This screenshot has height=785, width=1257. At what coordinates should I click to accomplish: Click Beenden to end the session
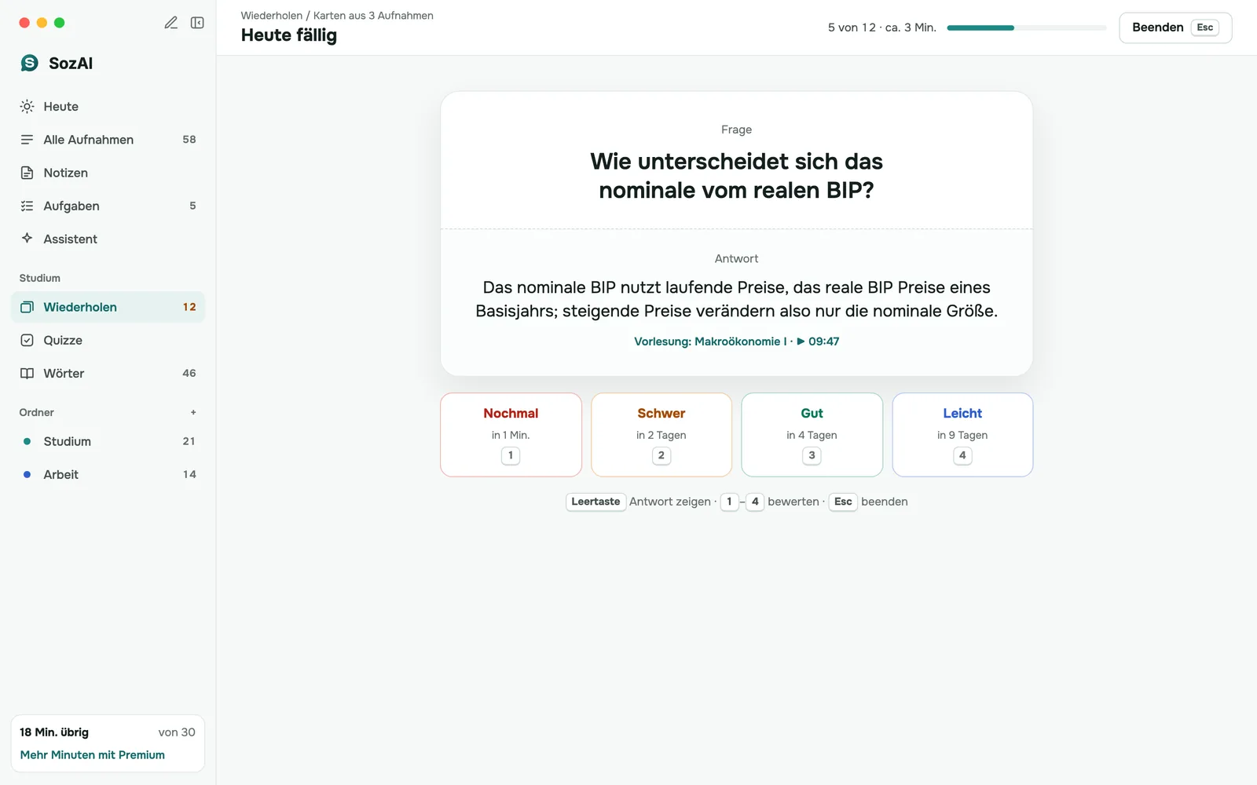(x=1175, y=27)
